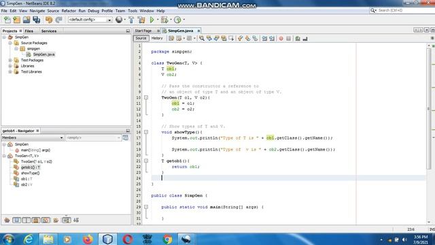Click the New File toolbar icon
Image resolution: width=435 pixels, height=245 pixels.
point(7,20)
